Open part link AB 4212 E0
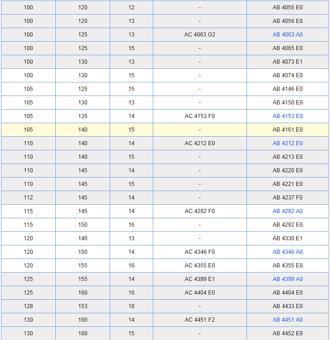Screen dimensions: 330x340 point(287,143)
